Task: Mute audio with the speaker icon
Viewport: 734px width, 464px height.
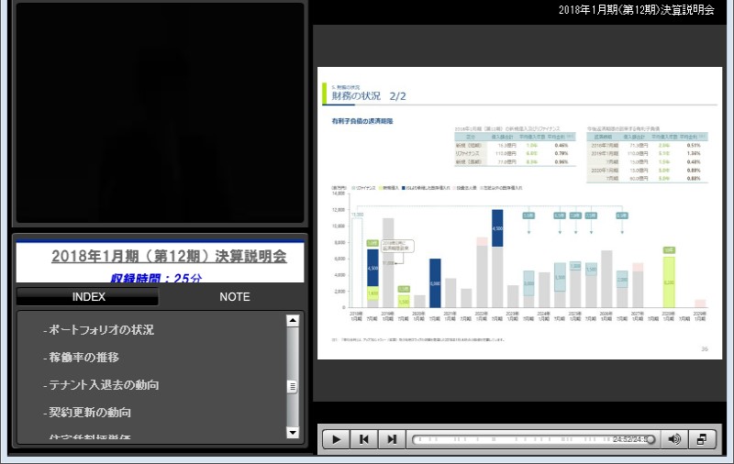Action: tap(674, 439)
